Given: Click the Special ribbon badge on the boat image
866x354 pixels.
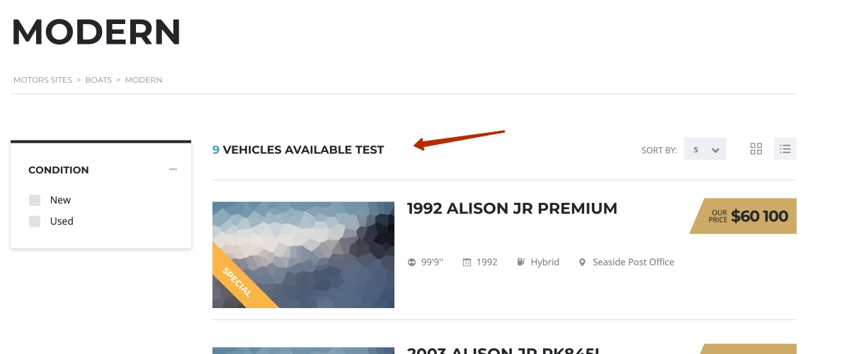Looking at the screenshot, I should point(237,283).
